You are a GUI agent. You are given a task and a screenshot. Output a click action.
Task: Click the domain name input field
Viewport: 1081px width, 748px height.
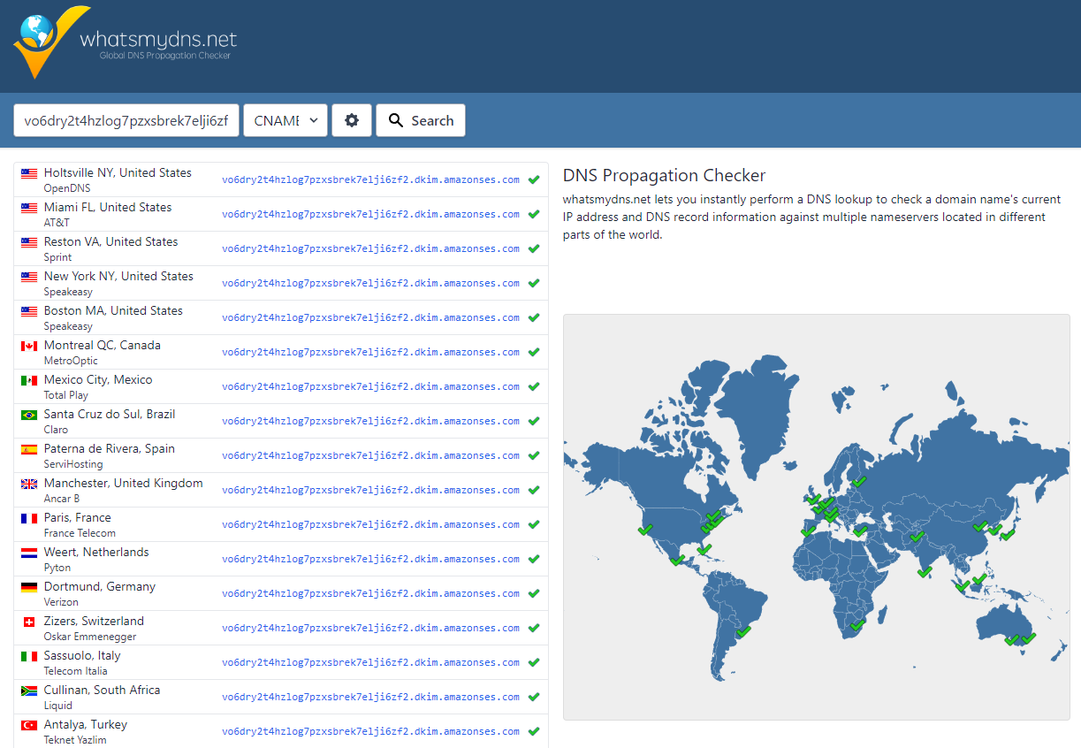click(126, 120)
